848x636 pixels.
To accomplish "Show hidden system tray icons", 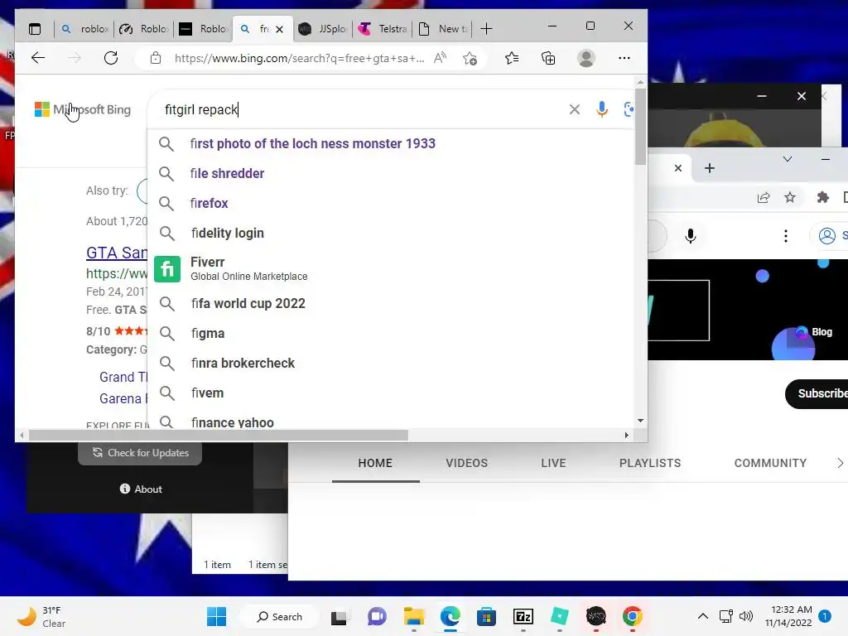I will 702,616.
